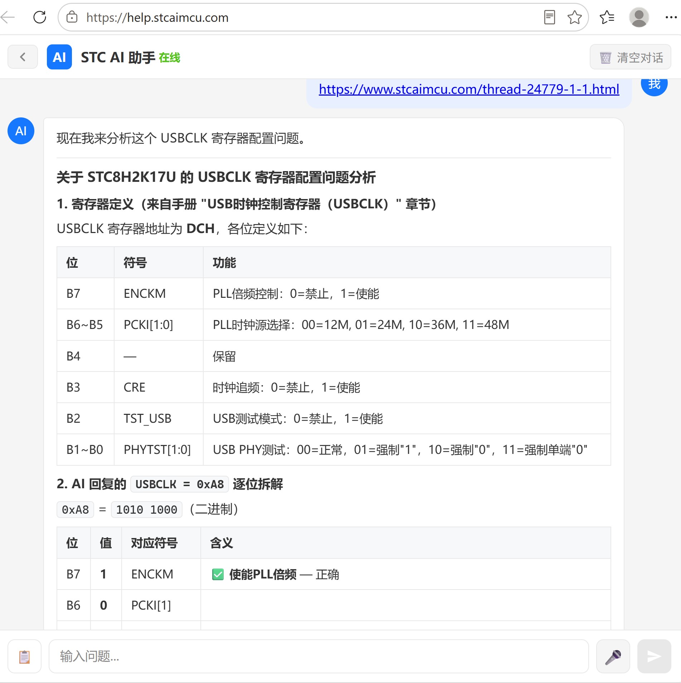
Task: Click the address bar URL help.stcaimcu.com
Action: coord(157,18)
